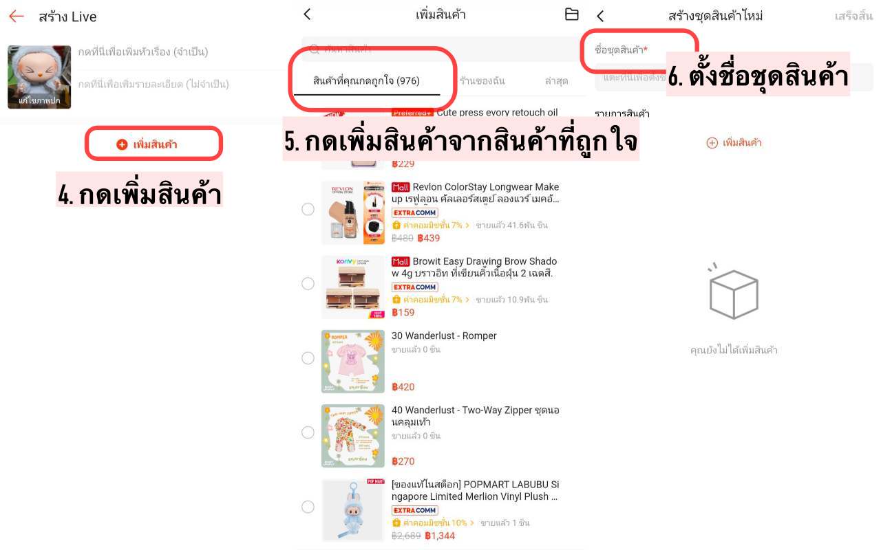Open the folder icon beside the เพิ่มสินค้า title
This screenshot has height=550, width=881.
pos(571,14)
